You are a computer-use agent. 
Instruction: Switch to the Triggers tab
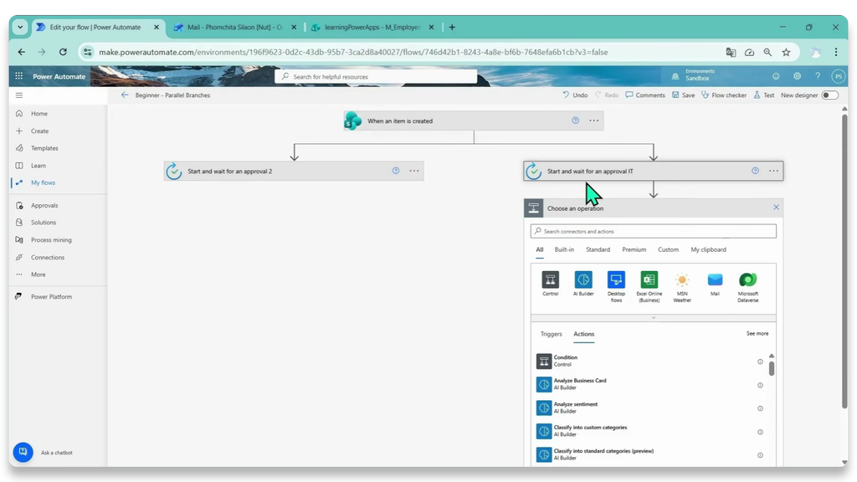[551, 334]
